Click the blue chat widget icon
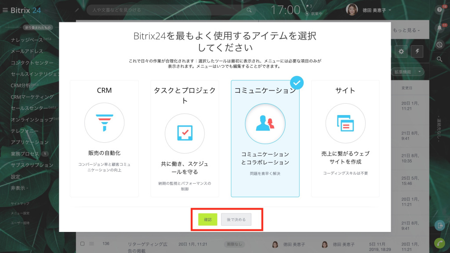Screen dimensions: 450x253 439,225
